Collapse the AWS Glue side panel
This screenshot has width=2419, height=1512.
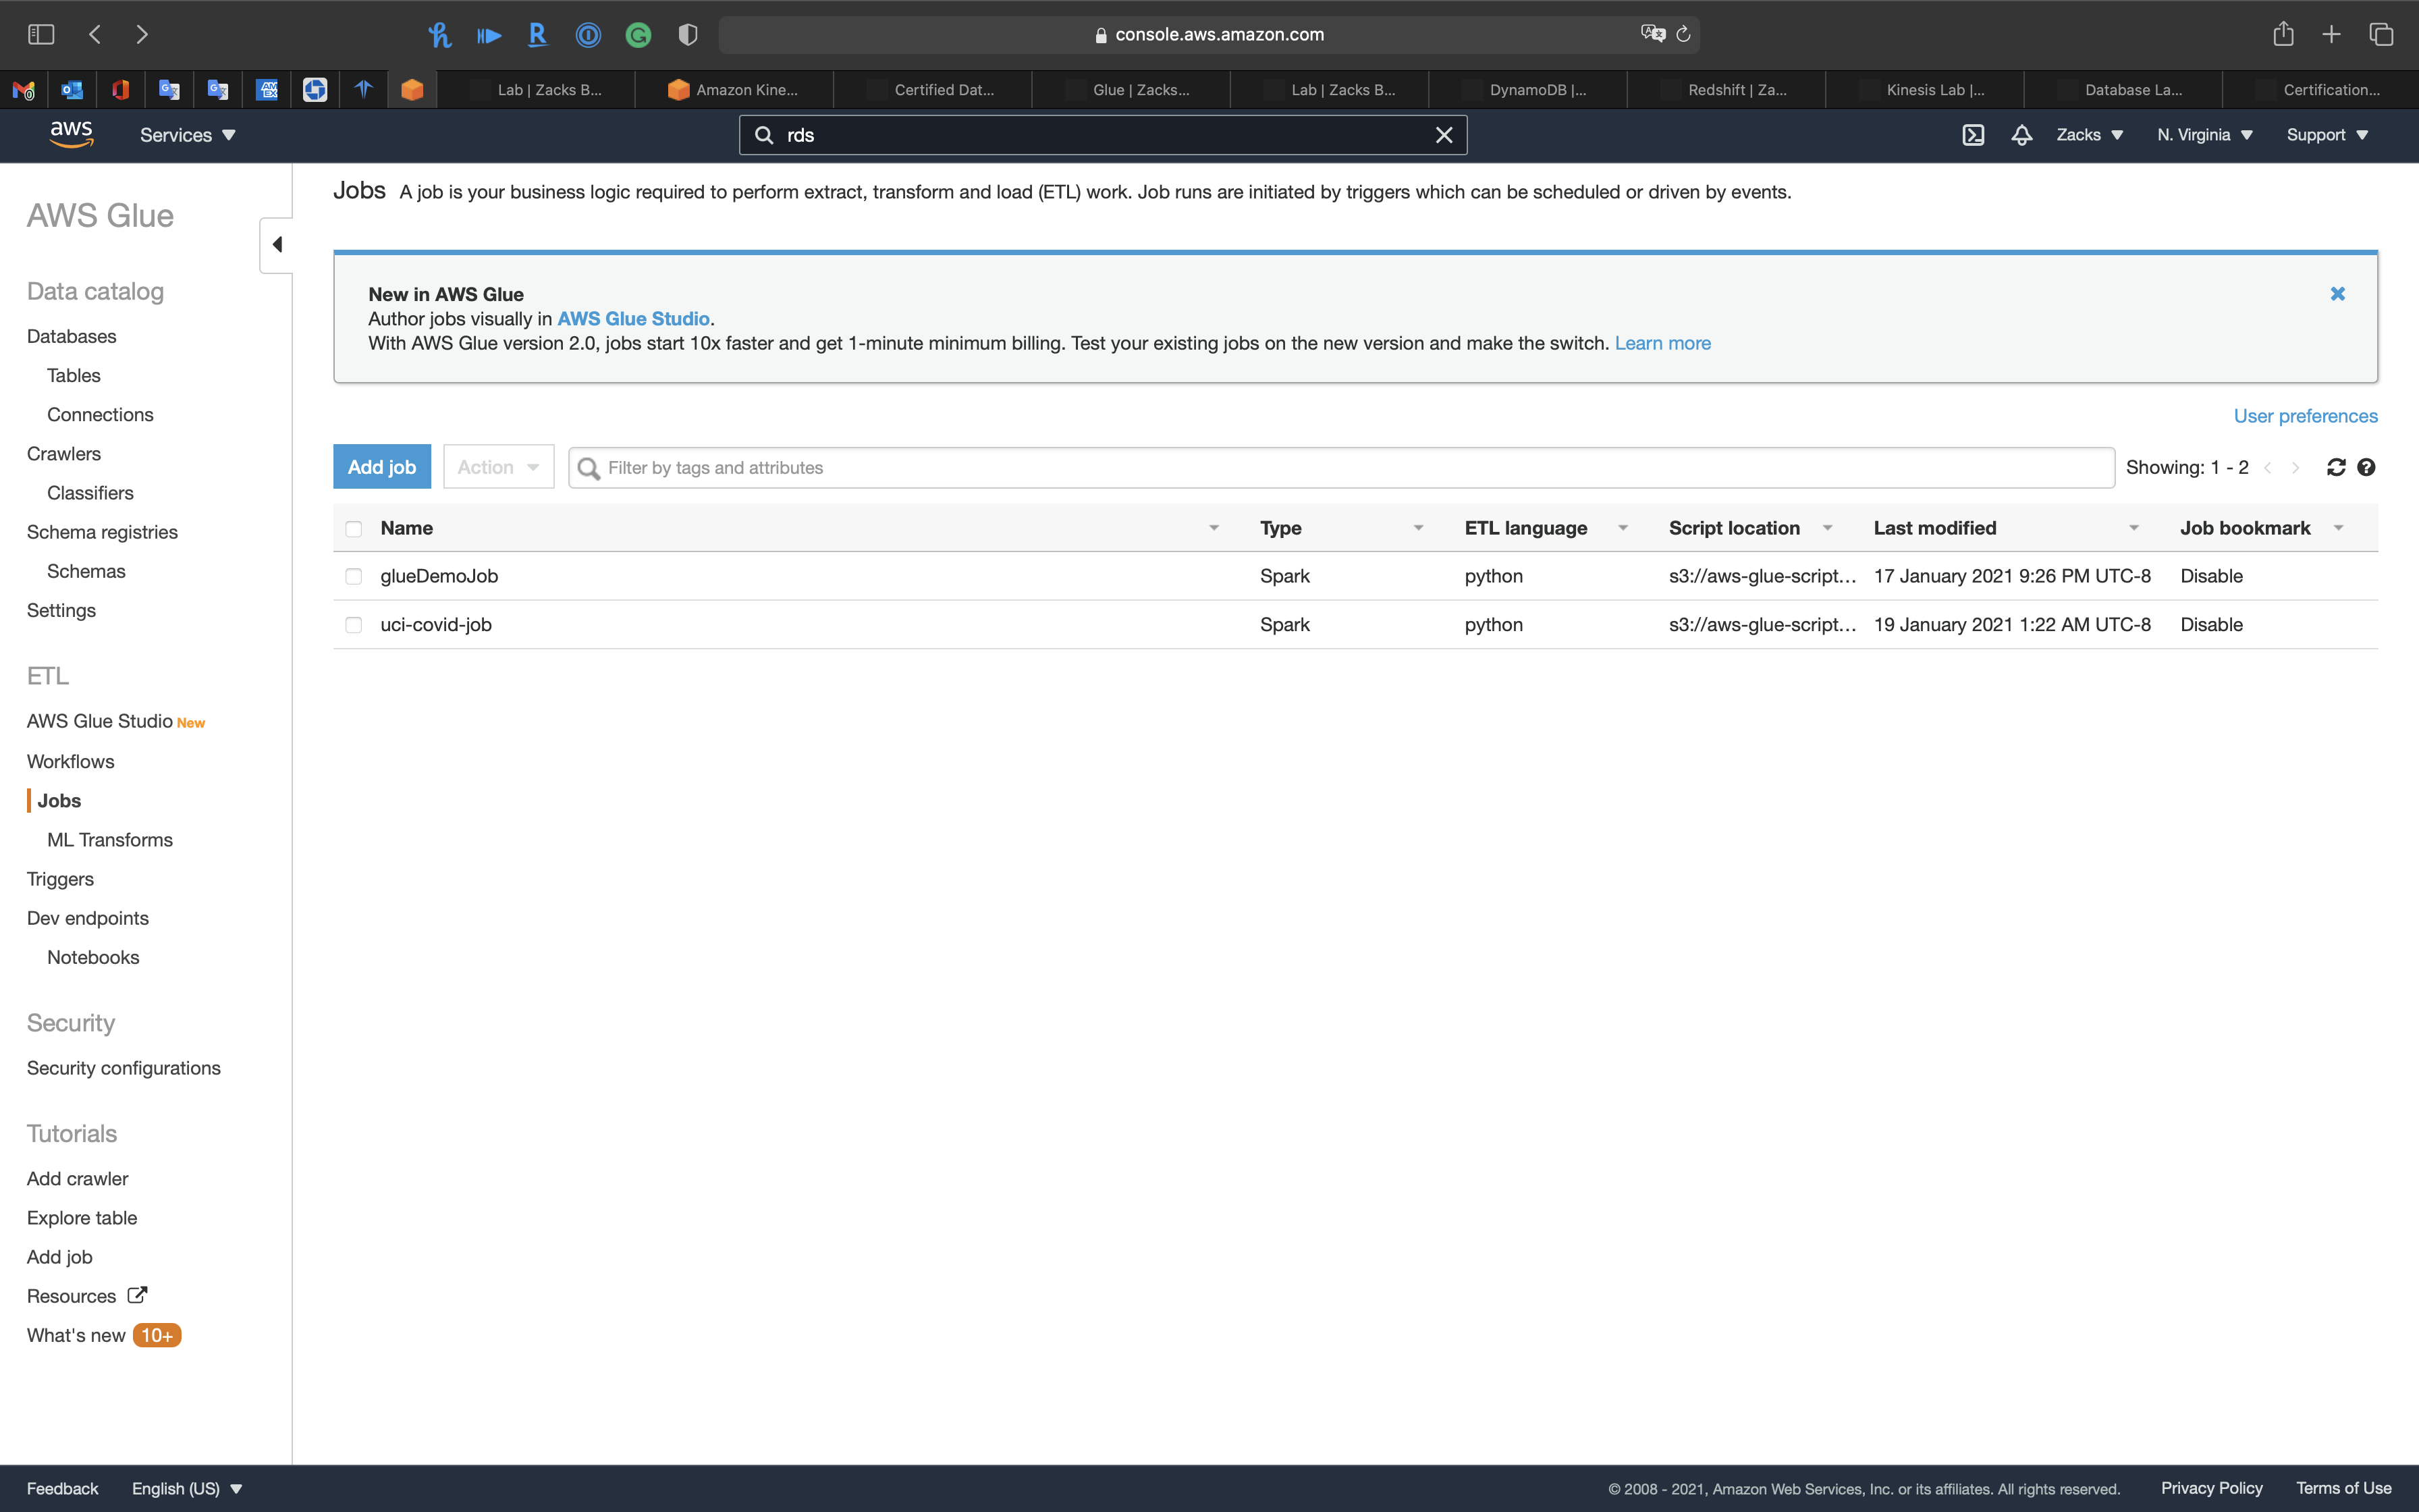click(277, 244)
